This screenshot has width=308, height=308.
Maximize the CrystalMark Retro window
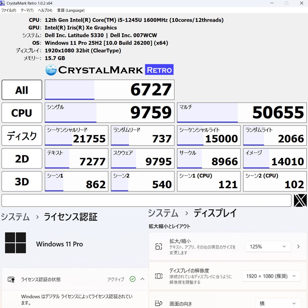(287, 3)
